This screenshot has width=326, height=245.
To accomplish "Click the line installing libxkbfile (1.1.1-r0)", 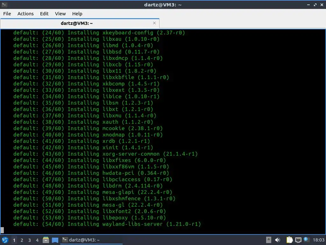I will coord(91,77).
